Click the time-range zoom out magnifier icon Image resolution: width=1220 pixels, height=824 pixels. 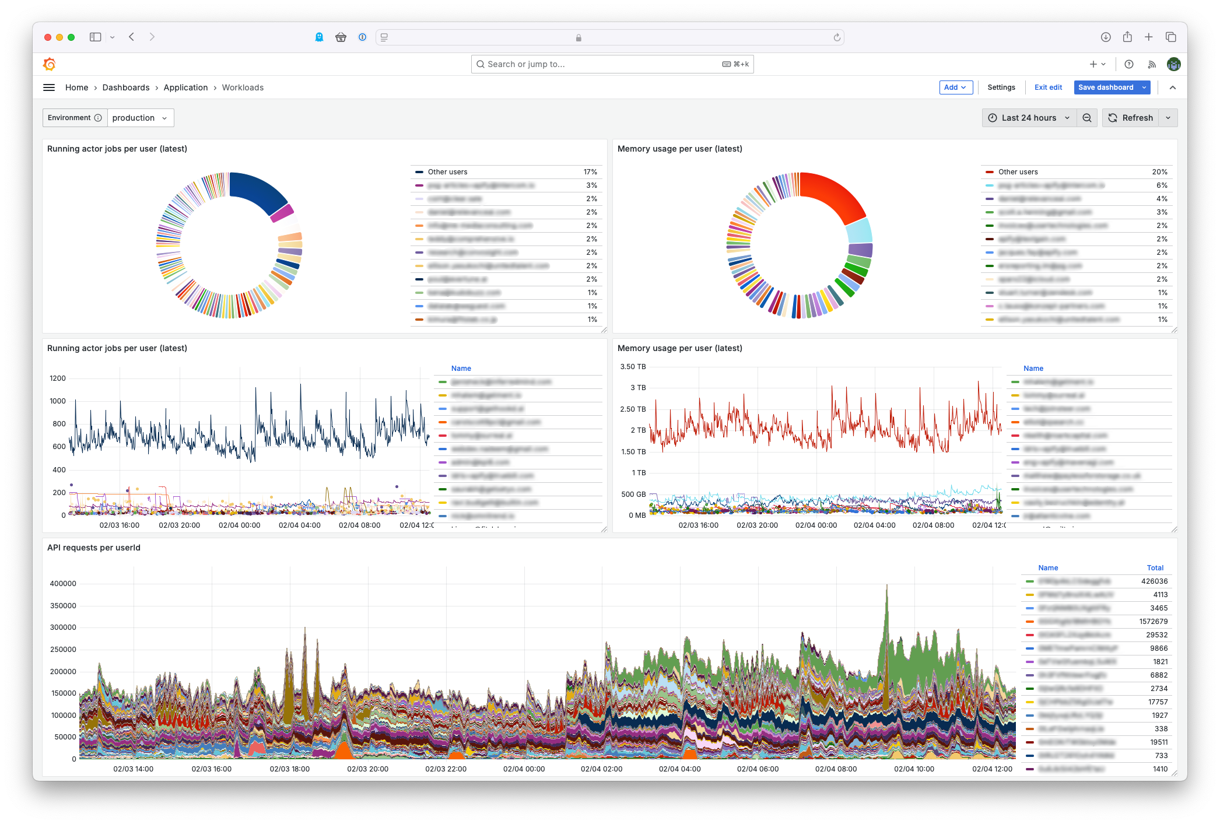click(1087, 117)
